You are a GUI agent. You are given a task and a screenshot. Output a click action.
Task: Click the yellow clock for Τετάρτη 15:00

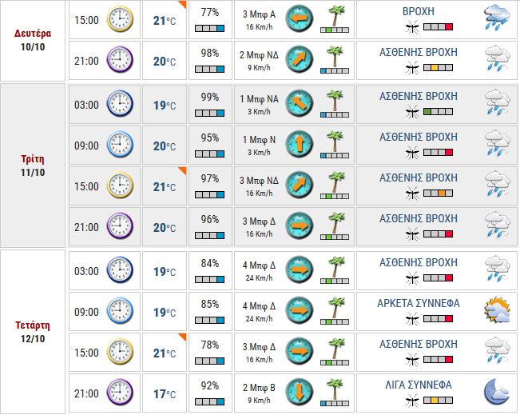[x=120, y=351]
